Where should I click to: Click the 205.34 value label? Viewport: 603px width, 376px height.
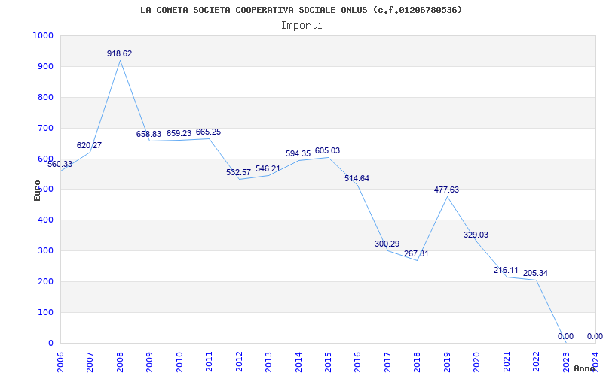pyautogui.click(x=535, y=274)
